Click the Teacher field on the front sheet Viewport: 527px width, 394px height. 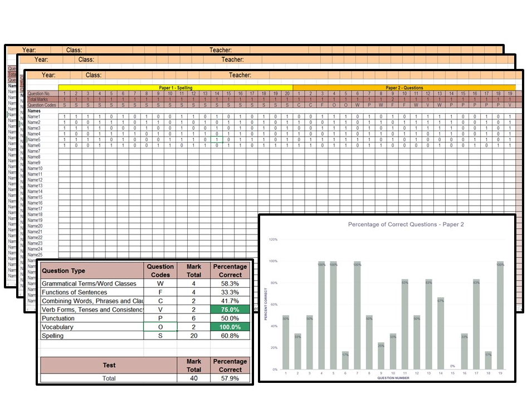pyautogui.click(x=240, y=75)
